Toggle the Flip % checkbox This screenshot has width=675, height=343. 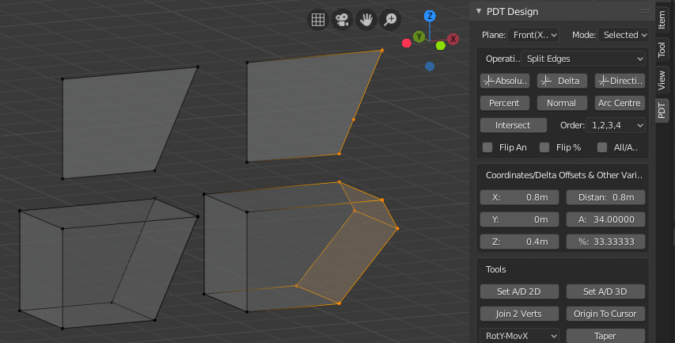pos(544,147)
